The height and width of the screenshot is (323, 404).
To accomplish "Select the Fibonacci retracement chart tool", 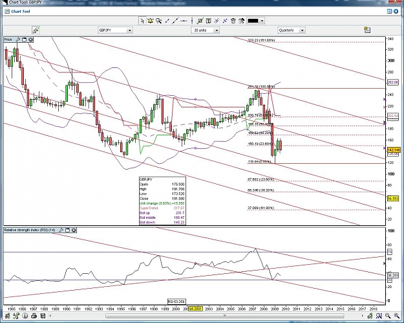I will click(200, 21).
